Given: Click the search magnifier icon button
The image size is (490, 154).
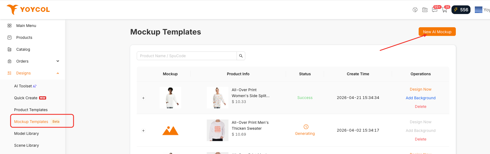Looking at the screenshot, I should pos(241,56).
